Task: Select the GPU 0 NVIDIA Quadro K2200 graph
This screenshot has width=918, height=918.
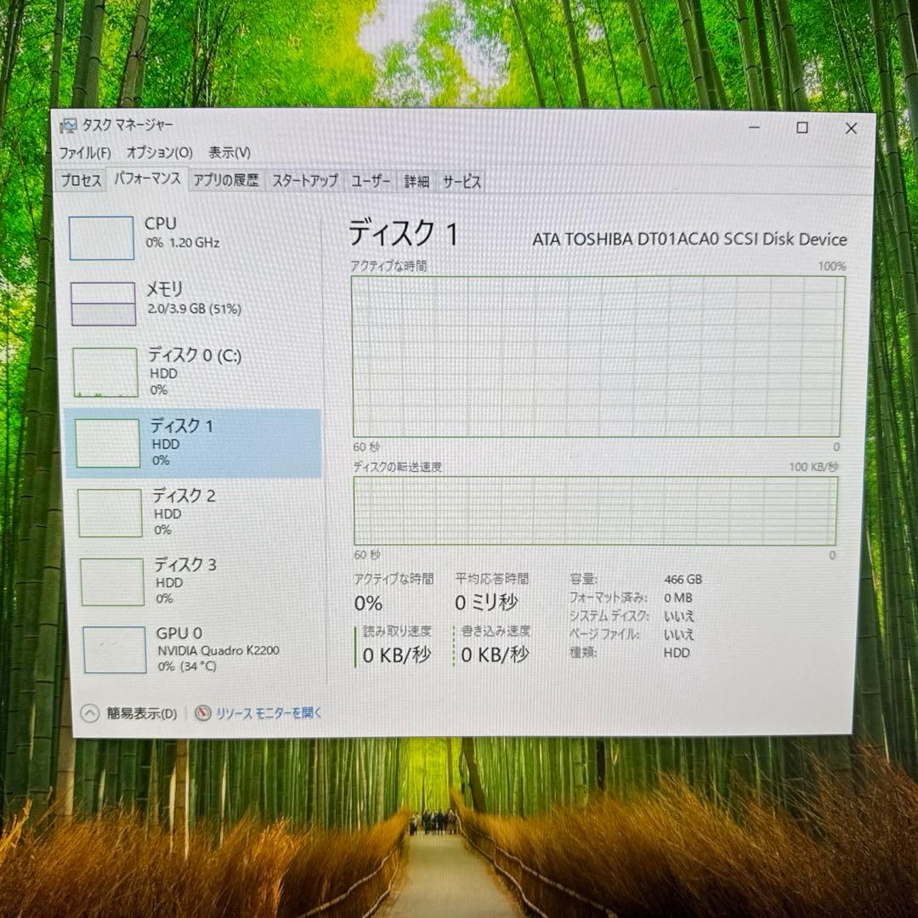Action: tap(115, 649)
